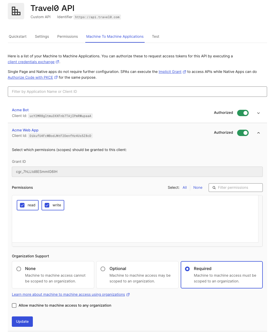Image resolution: width=272 pixels, height=334 pixels.
Task: Click external link icon after Learn more link
Action: 128,295
